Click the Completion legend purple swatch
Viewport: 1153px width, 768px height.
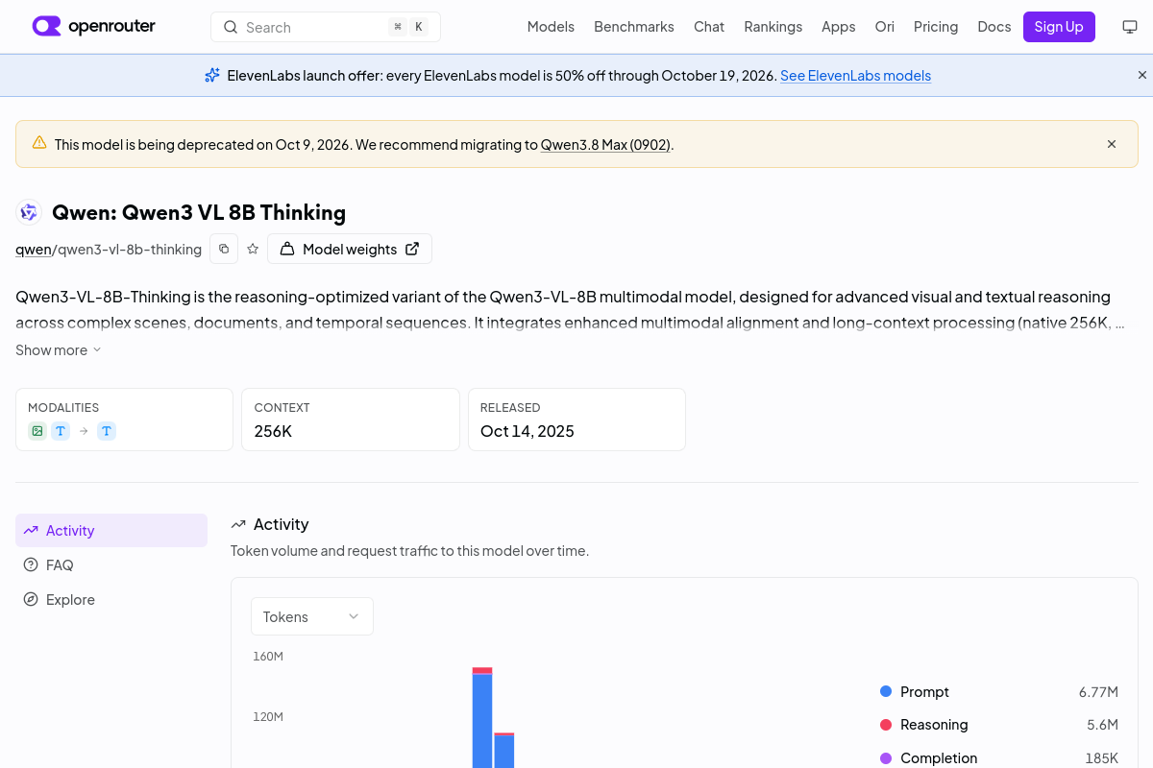pos(886,757)
